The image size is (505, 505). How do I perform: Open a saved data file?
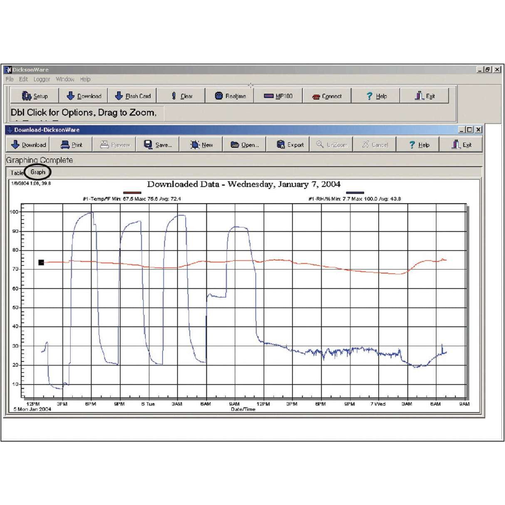245,144
